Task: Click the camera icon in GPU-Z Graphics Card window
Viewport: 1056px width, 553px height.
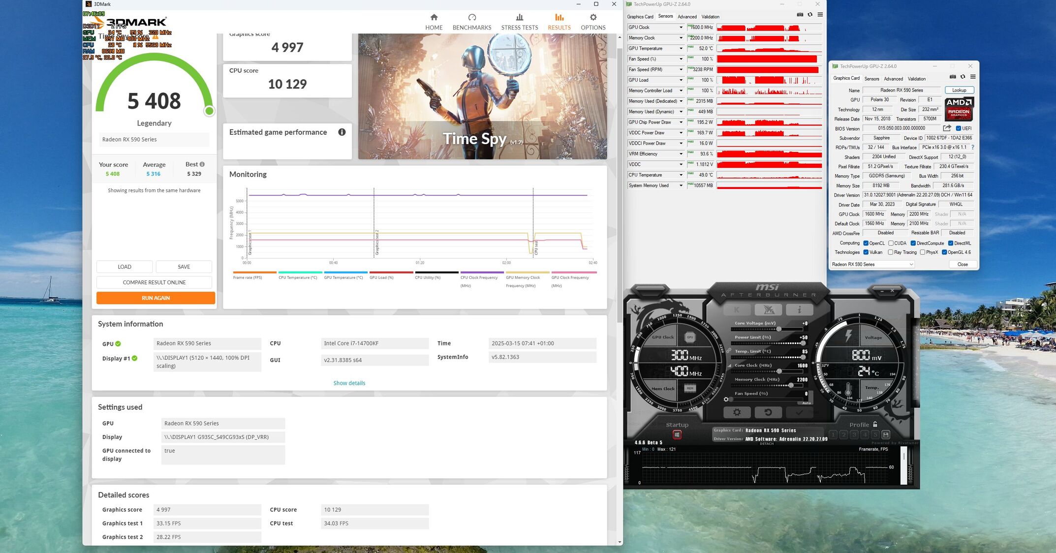Action: click(953, 77)
